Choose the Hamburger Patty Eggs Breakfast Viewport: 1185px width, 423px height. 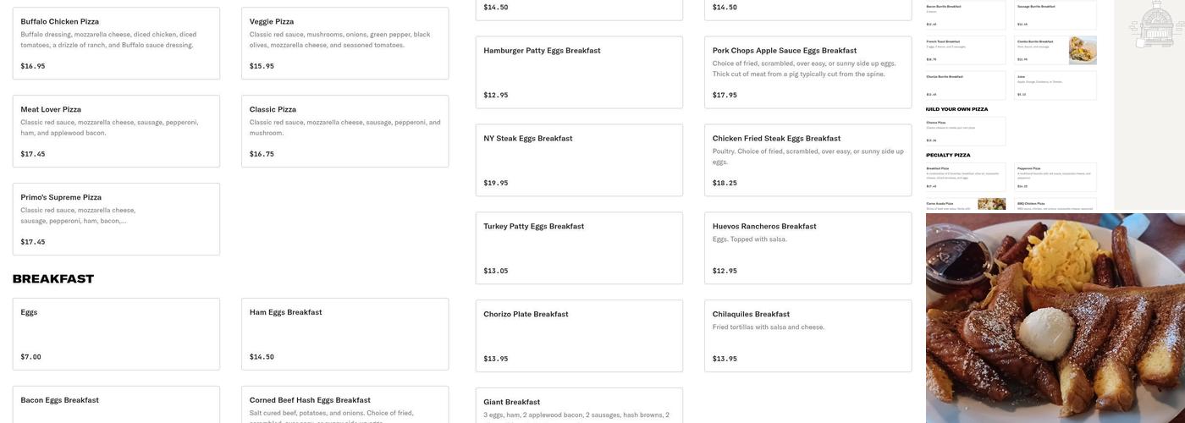pyautogui.click(x=579, y=72)
